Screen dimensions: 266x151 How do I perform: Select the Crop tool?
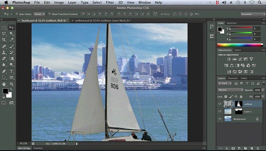coord(4,40)
